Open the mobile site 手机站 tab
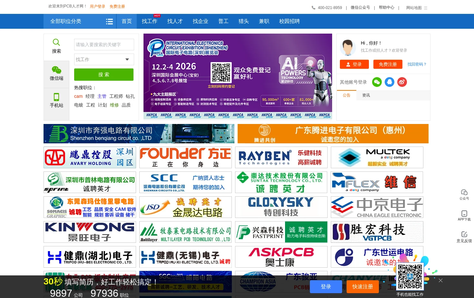 click(x=56, y=101)
